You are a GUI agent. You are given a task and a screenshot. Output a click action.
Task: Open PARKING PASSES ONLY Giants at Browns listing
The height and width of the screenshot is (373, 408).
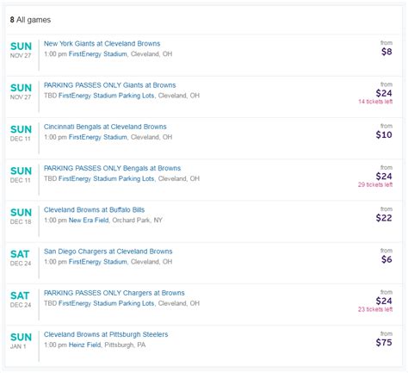(109, 85)
